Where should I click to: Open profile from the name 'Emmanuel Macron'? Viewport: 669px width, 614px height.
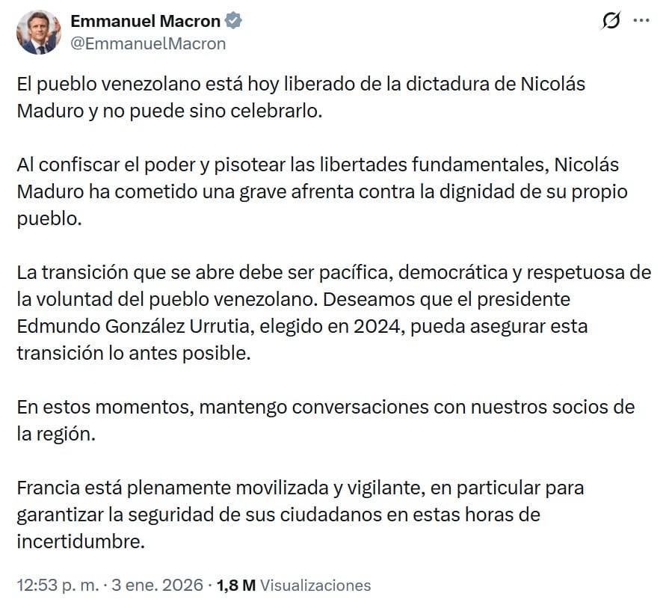click(147, 22)
